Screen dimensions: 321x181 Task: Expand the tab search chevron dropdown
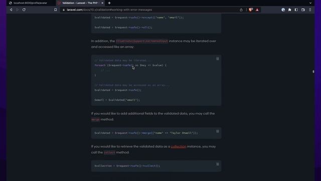click(x=310, y=3)
